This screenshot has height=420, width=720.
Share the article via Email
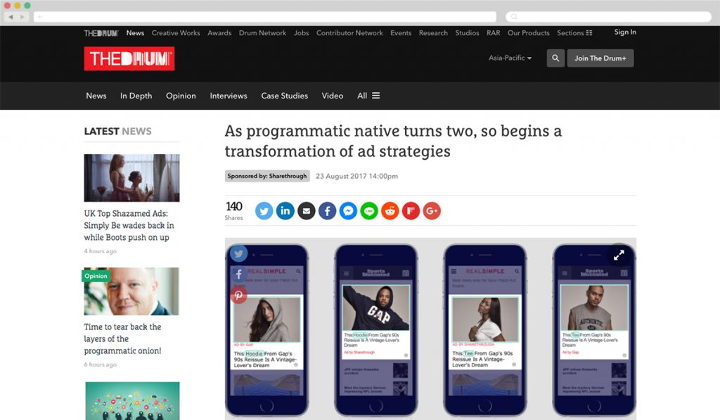[306, 210]
